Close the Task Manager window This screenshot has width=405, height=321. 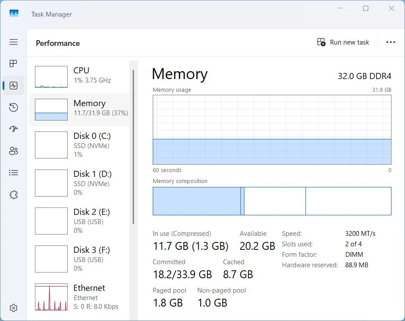[391, 8]
